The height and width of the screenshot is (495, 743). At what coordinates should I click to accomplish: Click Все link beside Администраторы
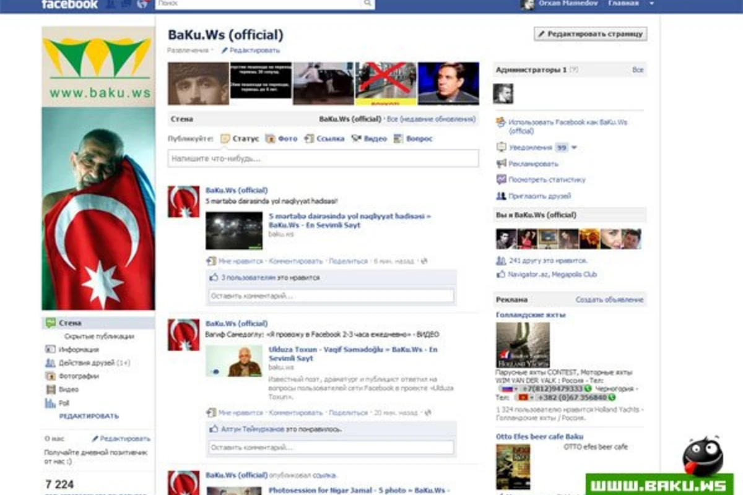[x=638, y=71]
